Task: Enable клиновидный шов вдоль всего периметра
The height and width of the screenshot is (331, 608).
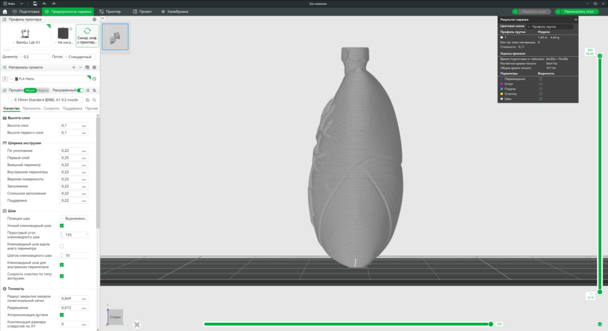Action: coord(61,246)
